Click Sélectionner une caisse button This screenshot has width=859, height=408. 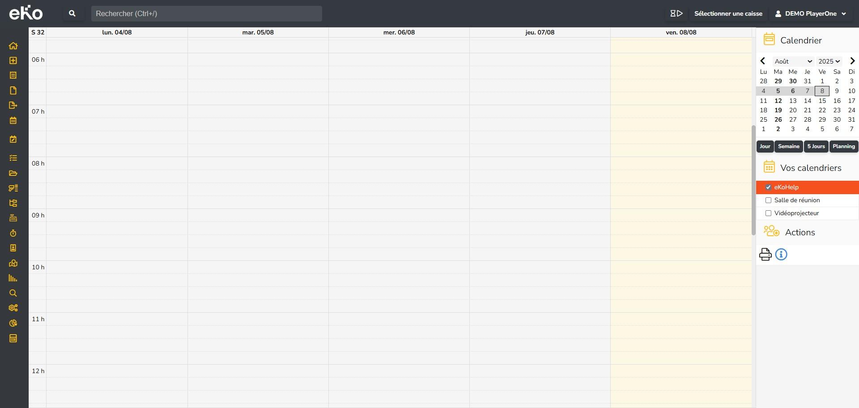728,14
